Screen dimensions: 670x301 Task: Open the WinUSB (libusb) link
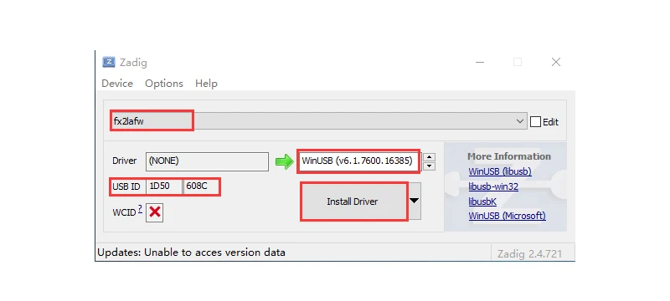point(500,171)
